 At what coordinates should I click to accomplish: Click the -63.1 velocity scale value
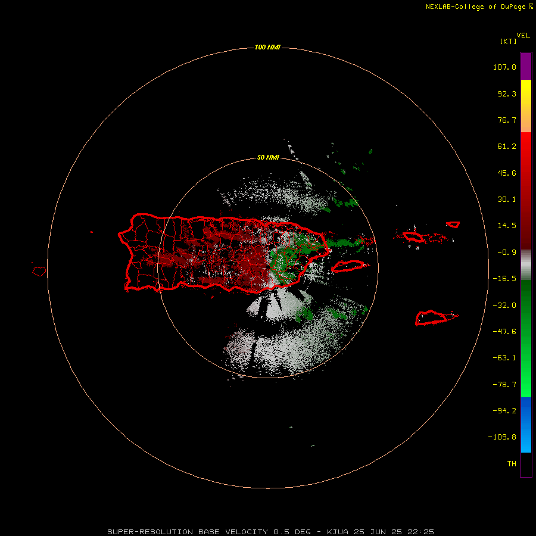point(504,358)
